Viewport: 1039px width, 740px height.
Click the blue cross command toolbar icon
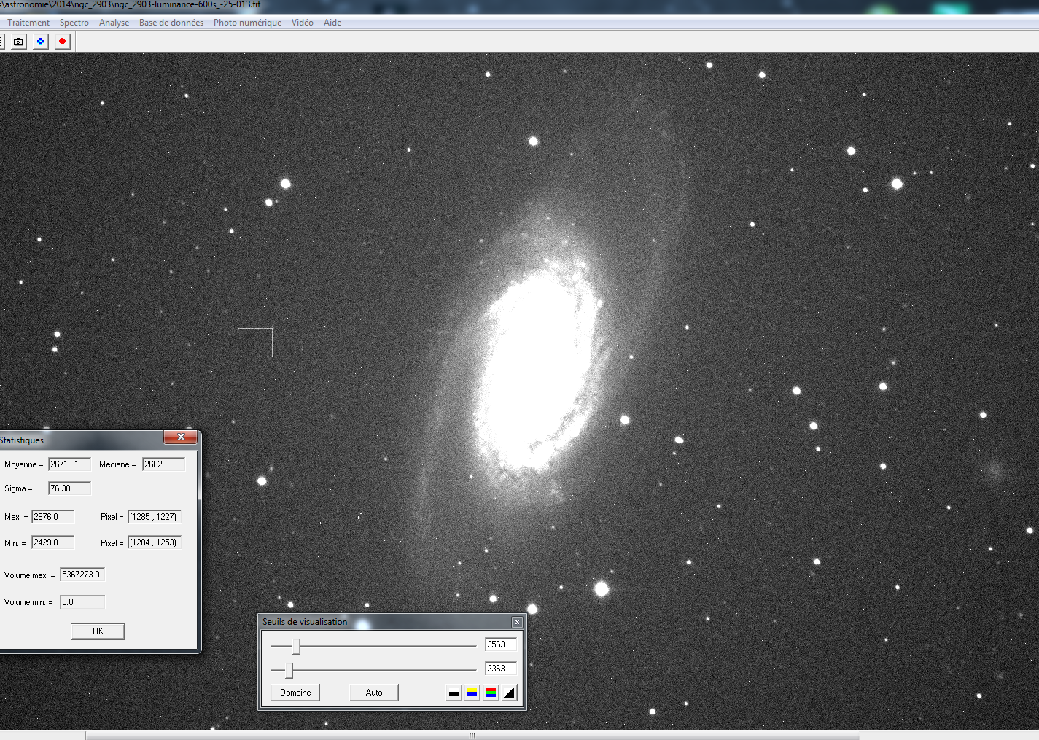40,41
